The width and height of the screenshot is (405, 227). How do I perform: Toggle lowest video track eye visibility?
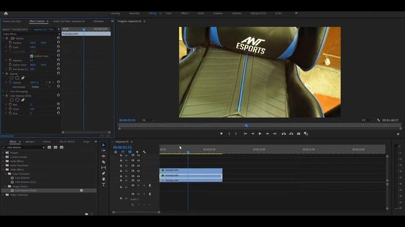(139, 180)
